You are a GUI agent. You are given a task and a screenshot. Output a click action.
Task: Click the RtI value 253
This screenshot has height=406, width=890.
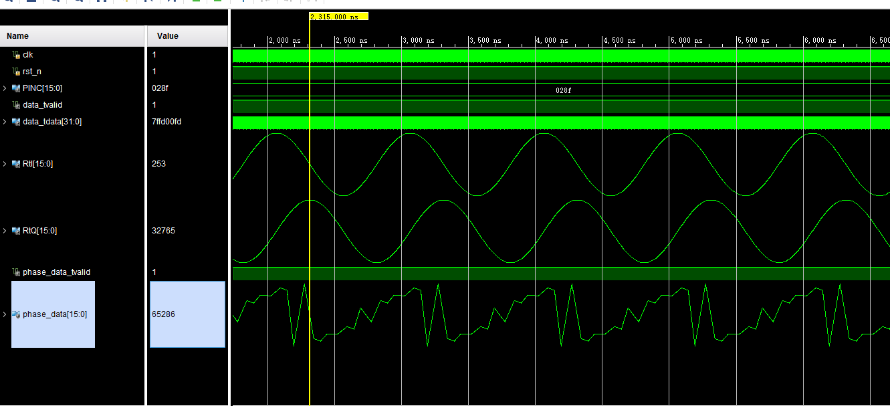point(158,164)
